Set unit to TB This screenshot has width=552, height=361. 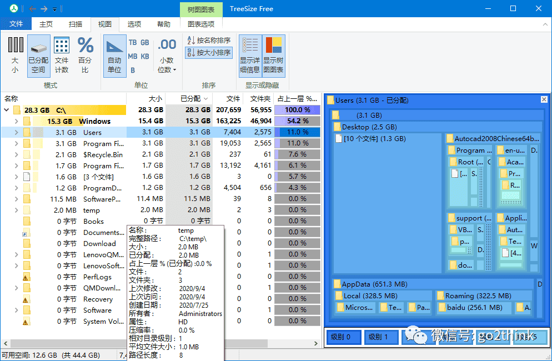coord(133,42)
